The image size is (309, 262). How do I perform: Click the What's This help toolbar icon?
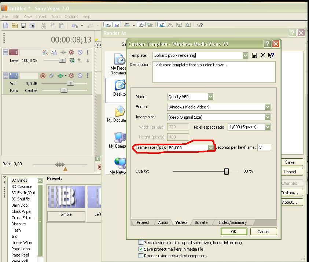pos(200,25)
